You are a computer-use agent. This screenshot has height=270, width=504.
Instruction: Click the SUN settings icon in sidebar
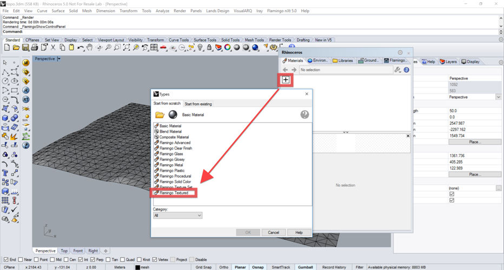26,118
